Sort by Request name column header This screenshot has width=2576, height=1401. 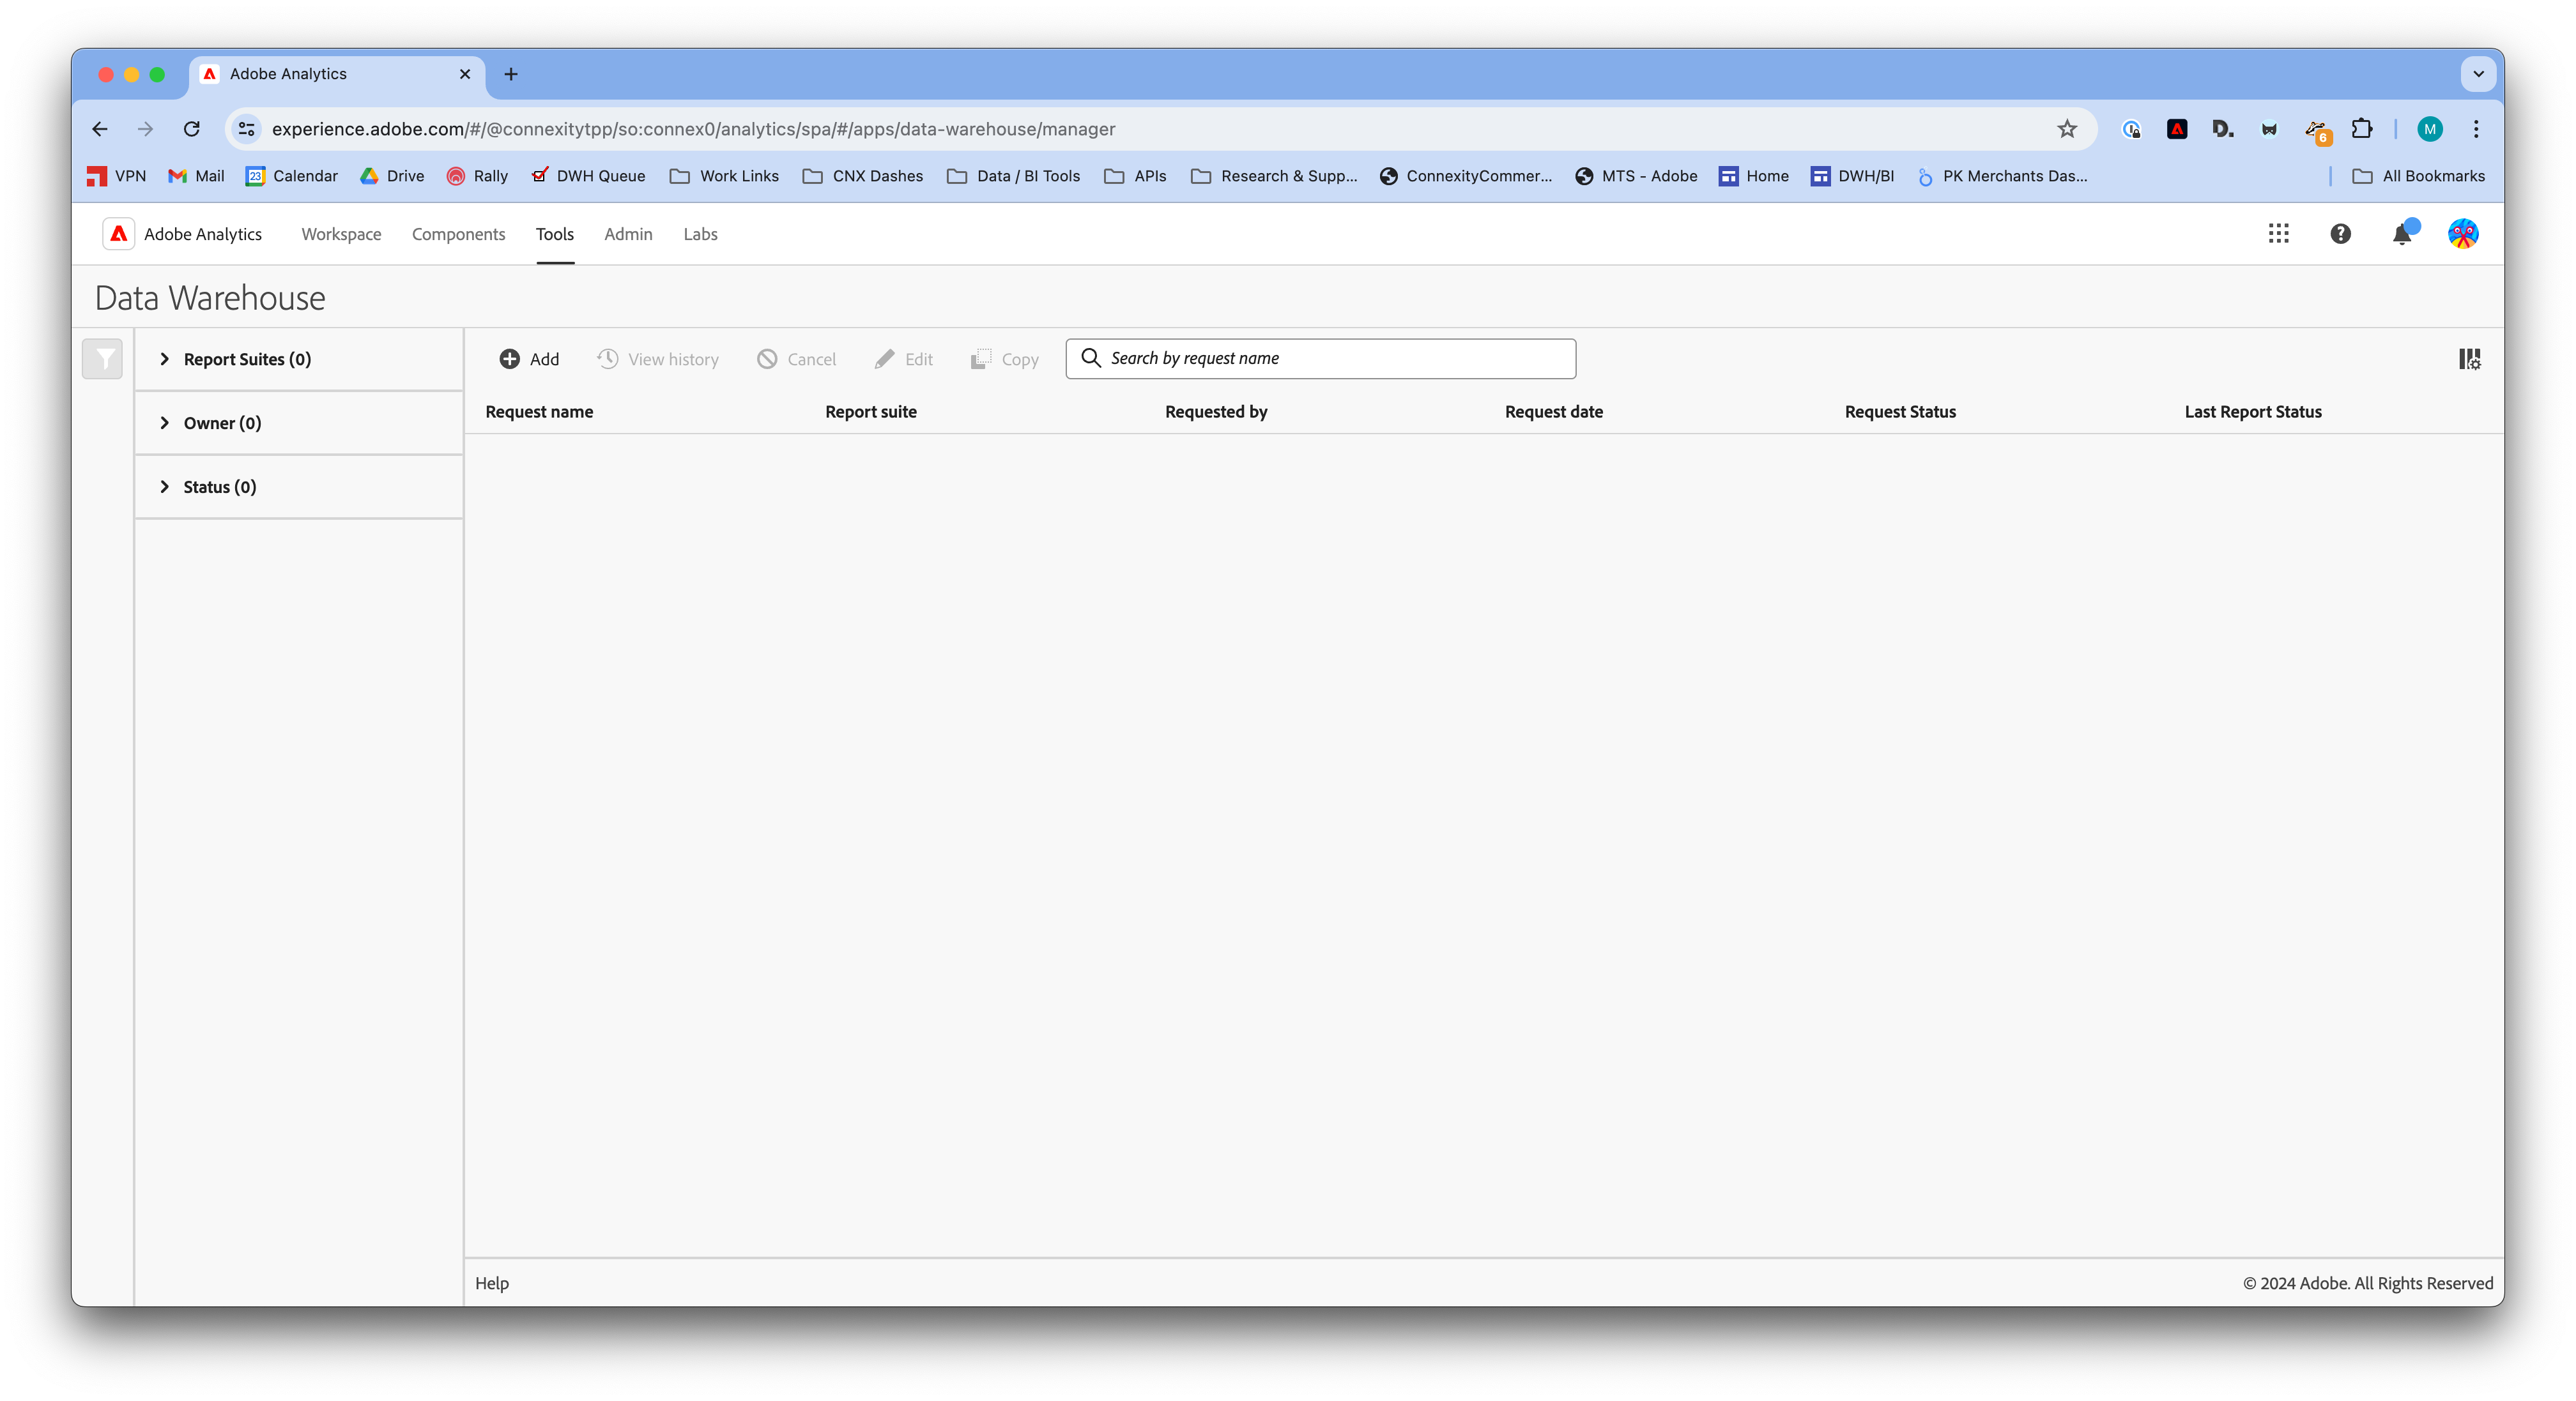[539, 412]
